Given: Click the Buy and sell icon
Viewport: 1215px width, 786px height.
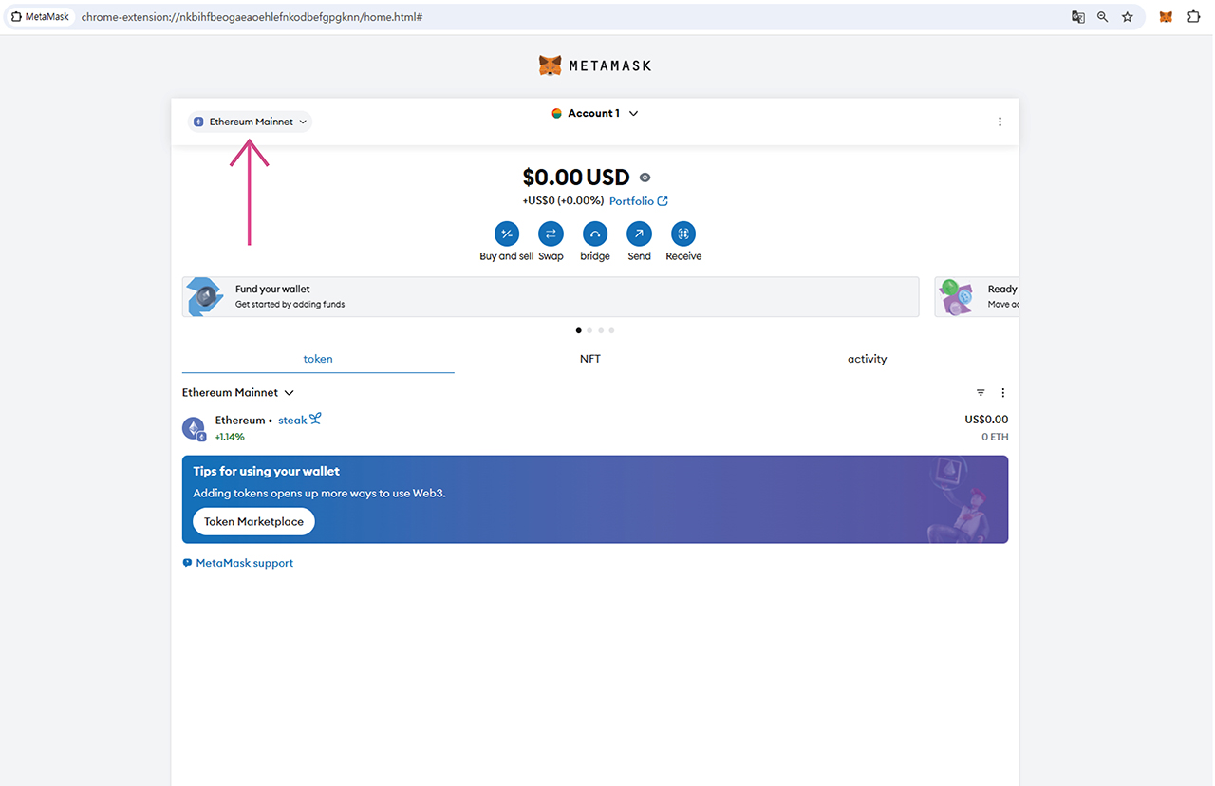Looking at the screenshot, I should click(507, 234).
